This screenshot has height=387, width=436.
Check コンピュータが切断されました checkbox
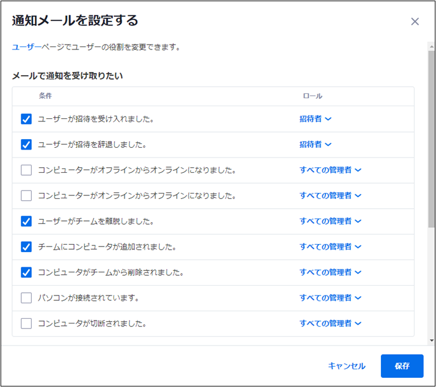tap(26, 324)
